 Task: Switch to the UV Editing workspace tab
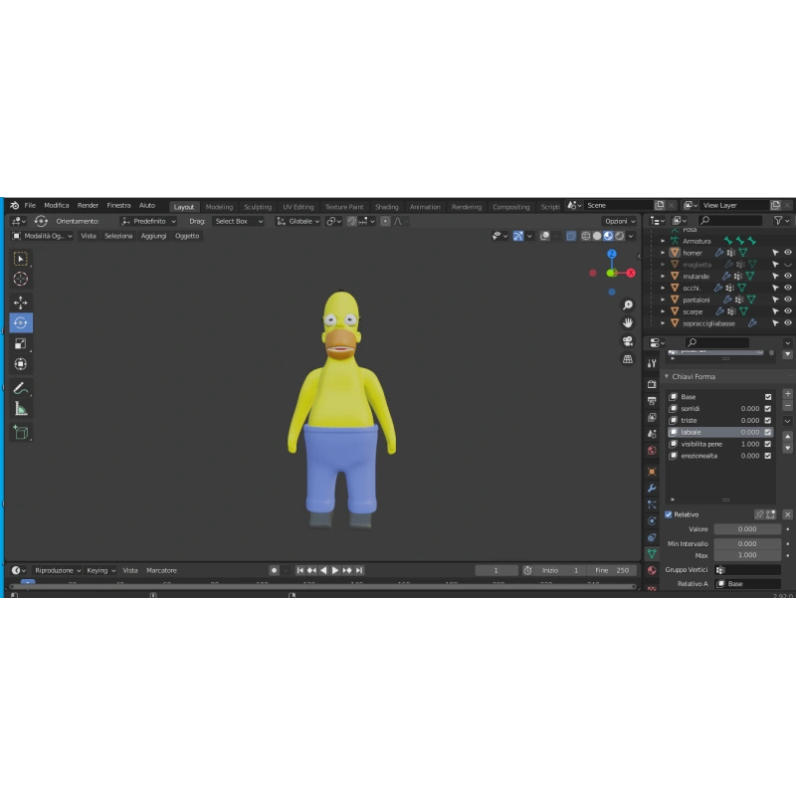tap(298, 207)
